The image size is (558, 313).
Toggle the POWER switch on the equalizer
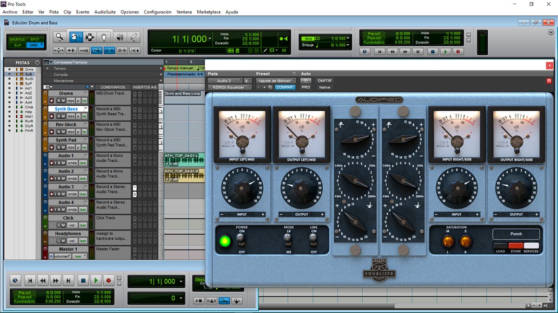click(240, 239)
